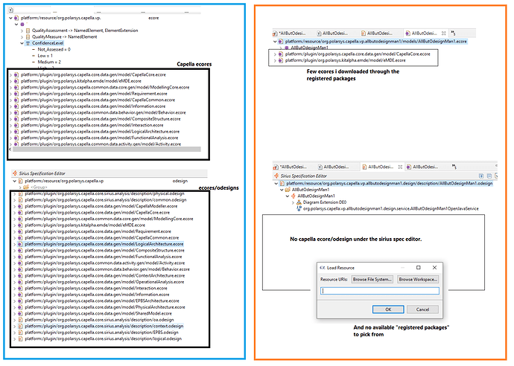Viewport: 514px width, 366px height.
Task: Expand the QualityMeasure class node
Action: click(22, 37)
